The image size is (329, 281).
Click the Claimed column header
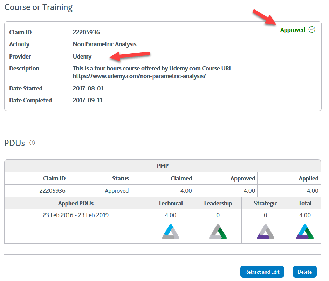click(x=181, y=178)
